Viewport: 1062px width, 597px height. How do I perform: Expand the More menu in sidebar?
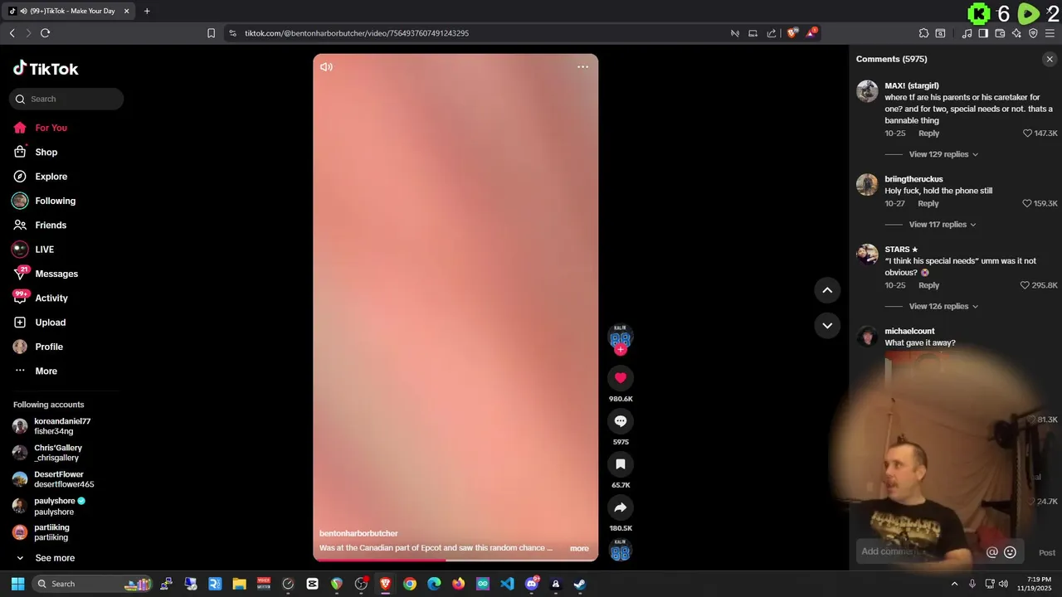pos(46,371)
